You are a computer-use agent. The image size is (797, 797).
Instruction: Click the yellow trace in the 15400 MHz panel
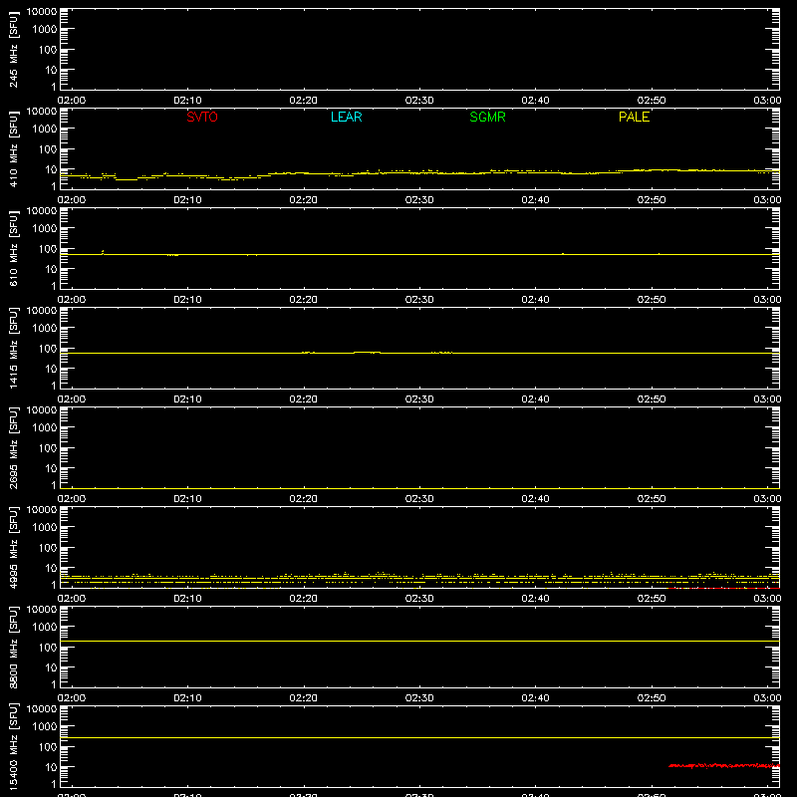419,737
